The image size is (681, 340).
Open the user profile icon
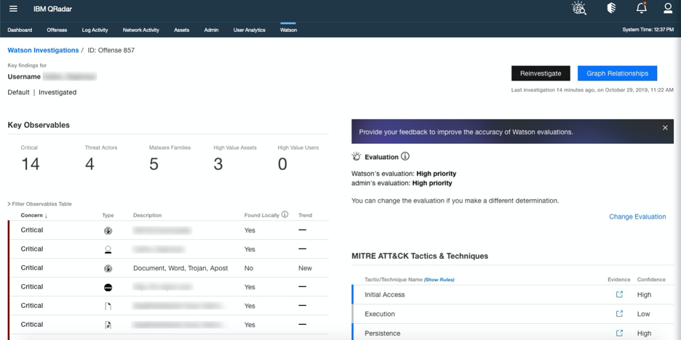pos(668,8)
